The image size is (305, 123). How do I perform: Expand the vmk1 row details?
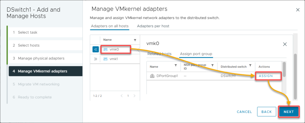coord(96,59)
